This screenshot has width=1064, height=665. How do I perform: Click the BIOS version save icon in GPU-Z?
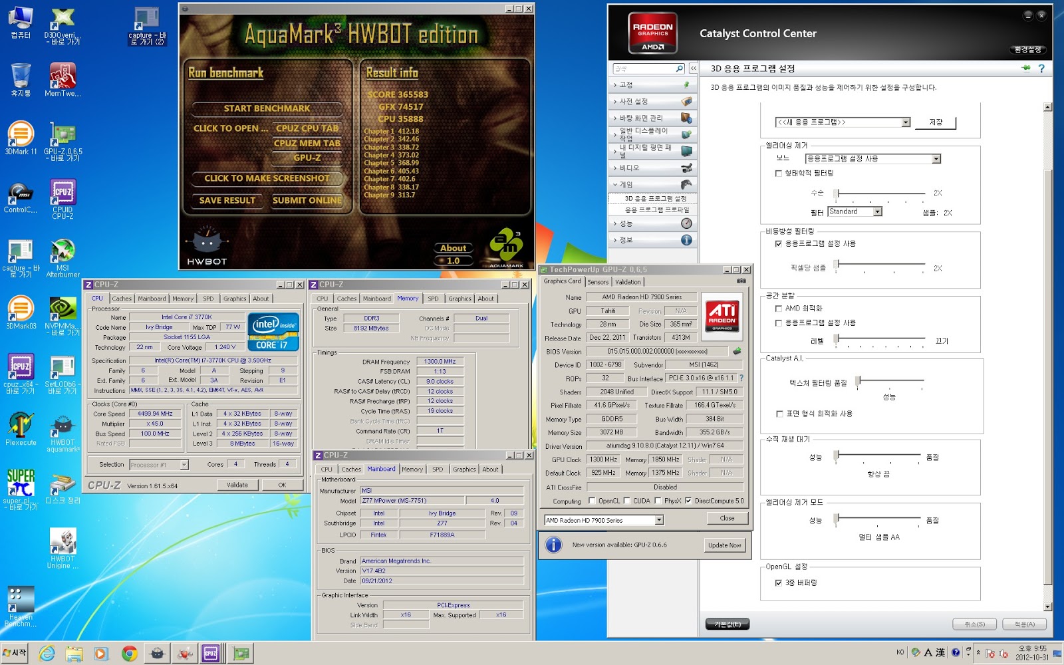737,350
